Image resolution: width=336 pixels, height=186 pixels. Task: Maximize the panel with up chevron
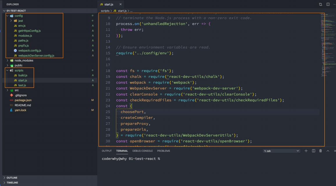[x=328, y=151]
